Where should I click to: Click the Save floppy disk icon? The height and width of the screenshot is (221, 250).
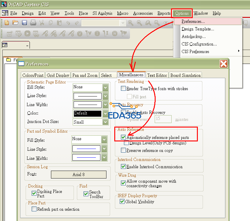(x=24, y=23)
